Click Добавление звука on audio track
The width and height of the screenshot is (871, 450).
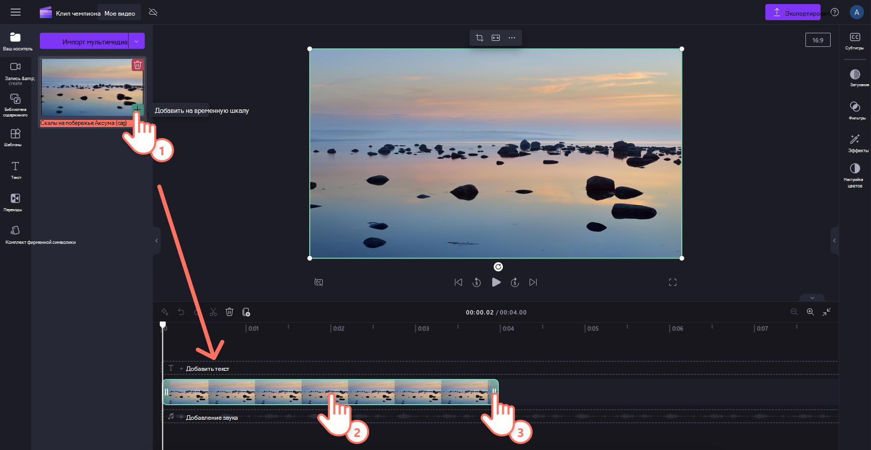click(x=211, y=417)
